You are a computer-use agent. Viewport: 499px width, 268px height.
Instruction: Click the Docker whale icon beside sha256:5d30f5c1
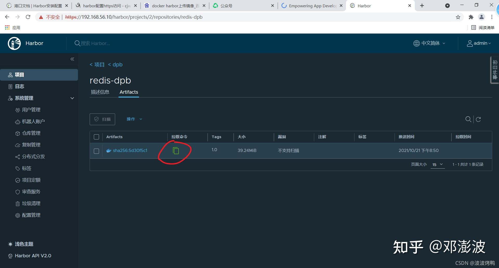point(108,150)
